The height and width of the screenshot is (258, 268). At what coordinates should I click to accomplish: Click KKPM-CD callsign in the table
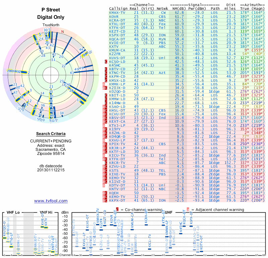pyautogui.click(x=117, y=77)
